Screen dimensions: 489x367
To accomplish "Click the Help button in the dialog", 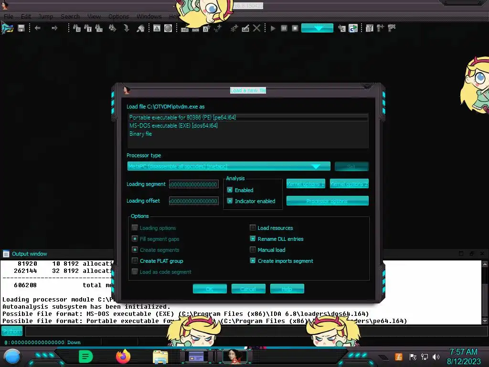I will coord(287,289).
